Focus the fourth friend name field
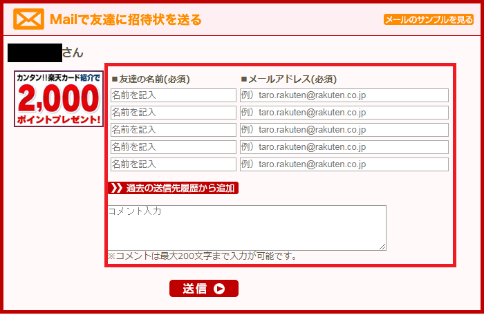The height and width of the screenshot is (315, 484). pyautogui.click(x=174, y=147)
